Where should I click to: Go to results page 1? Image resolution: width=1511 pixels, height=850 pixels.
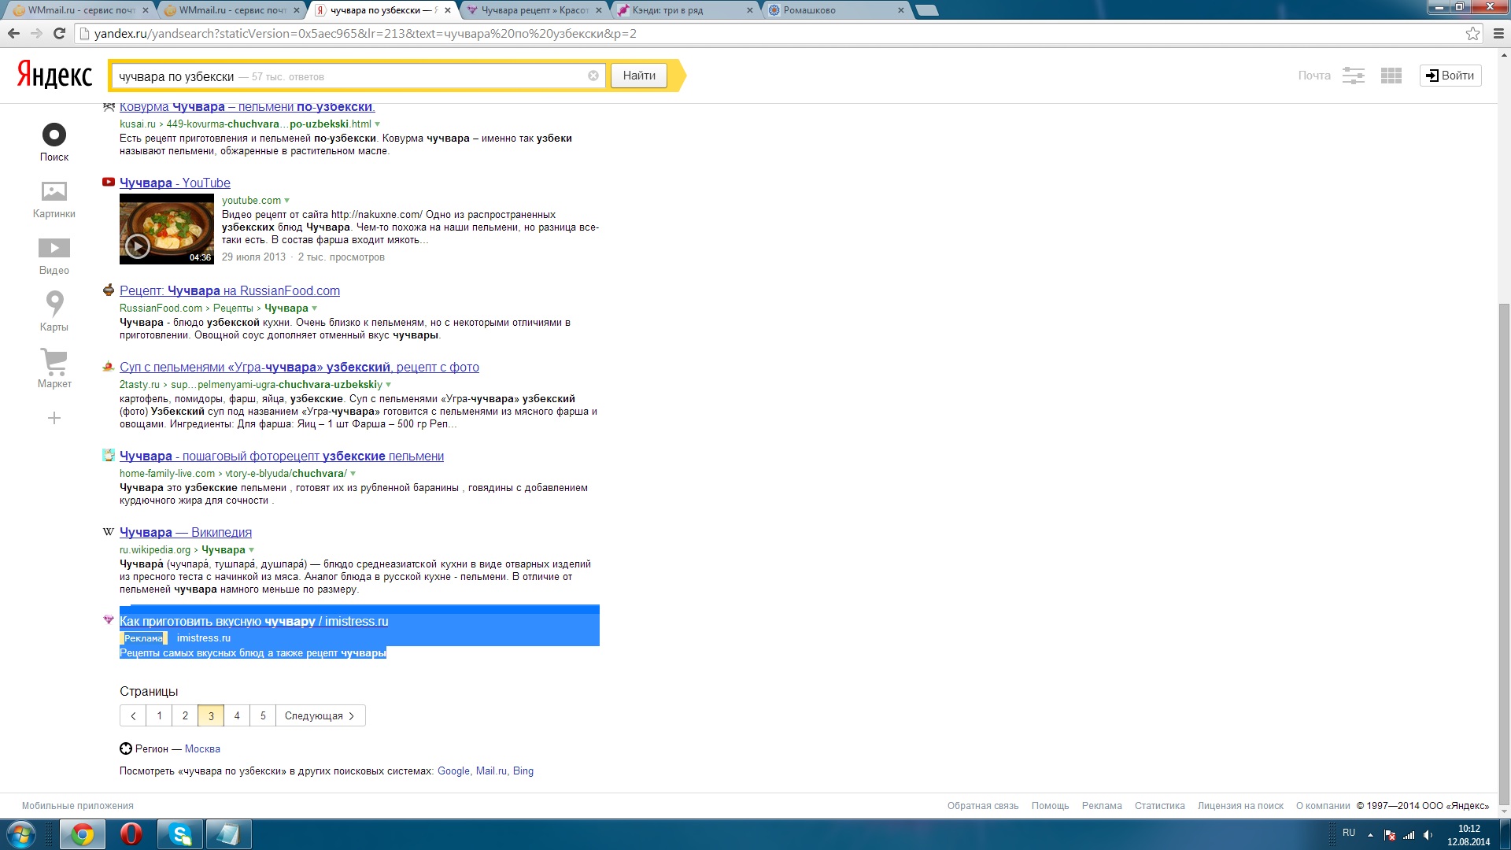pyautogui.click(x=159, y=715)
